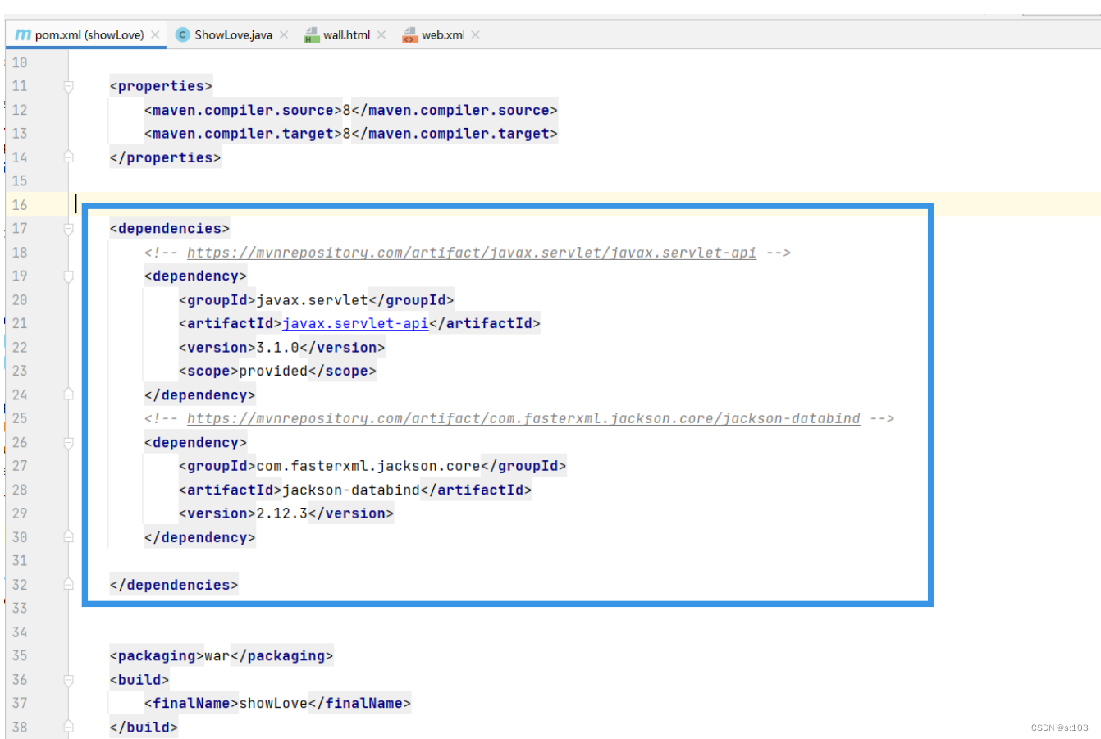Collapse the properties block at line 11
1101x739 pixels.
click(x=69, y=86)
